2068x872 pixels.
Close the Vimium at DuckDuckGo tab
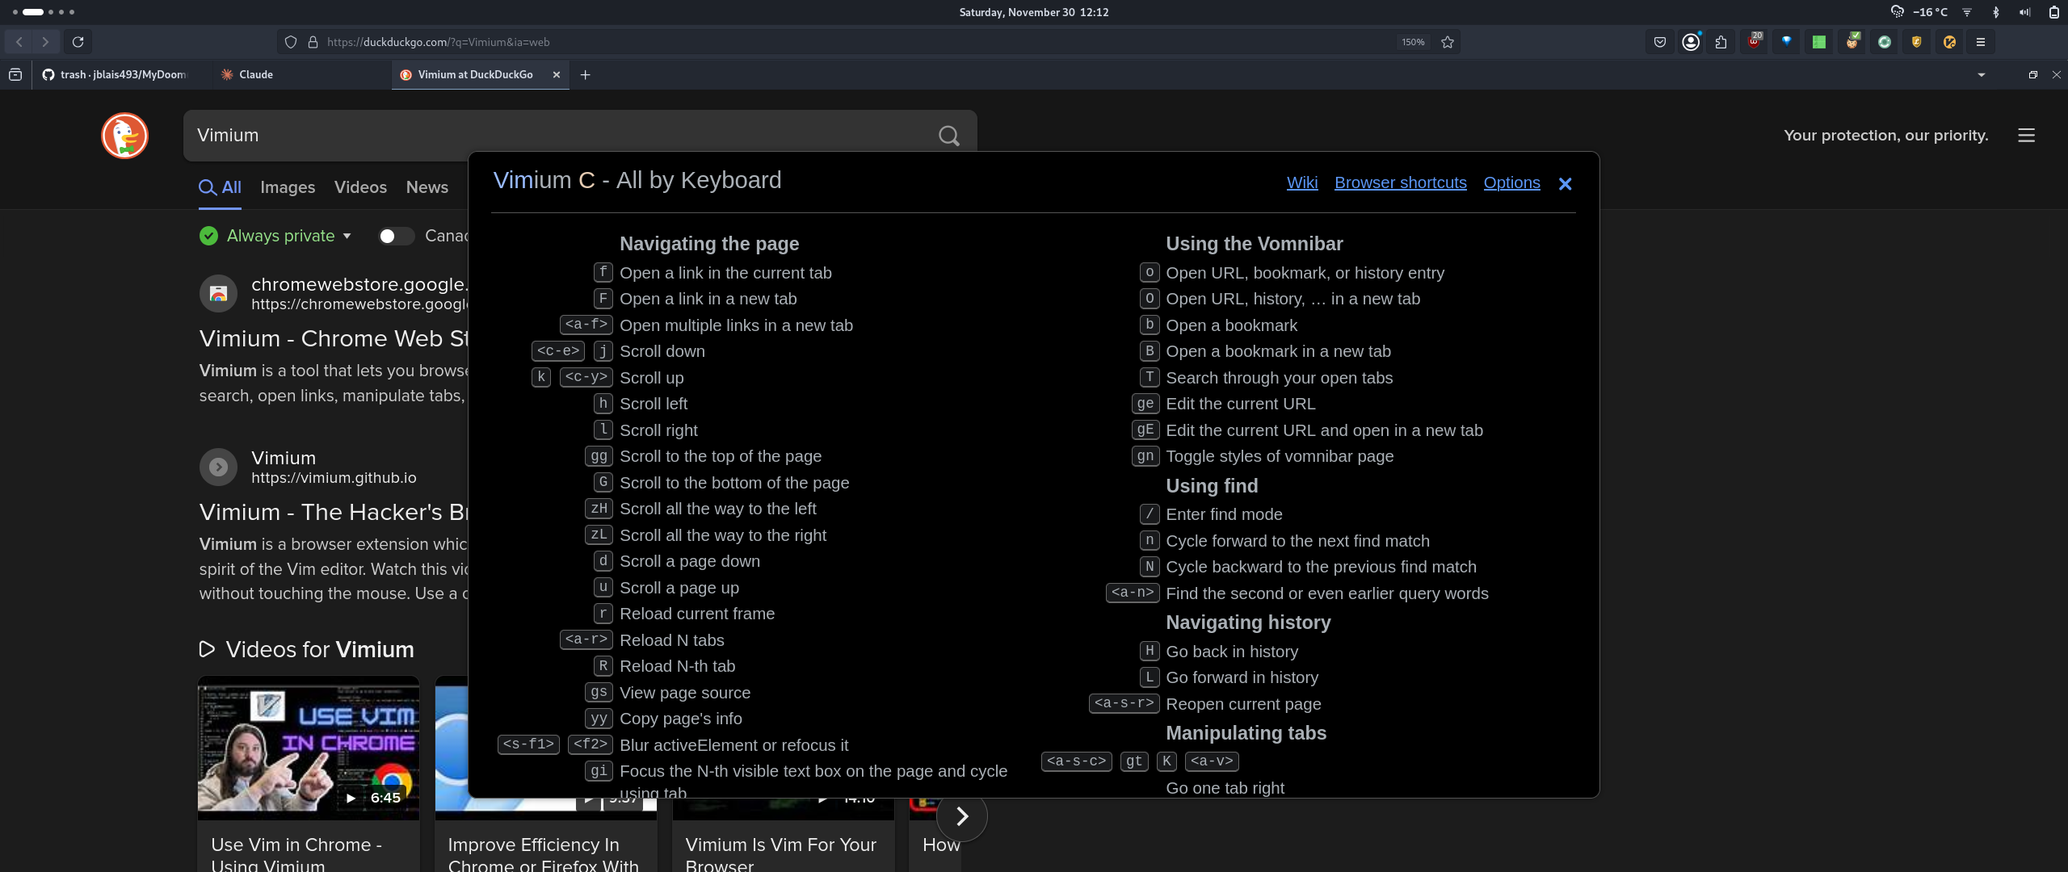(557, 74)
